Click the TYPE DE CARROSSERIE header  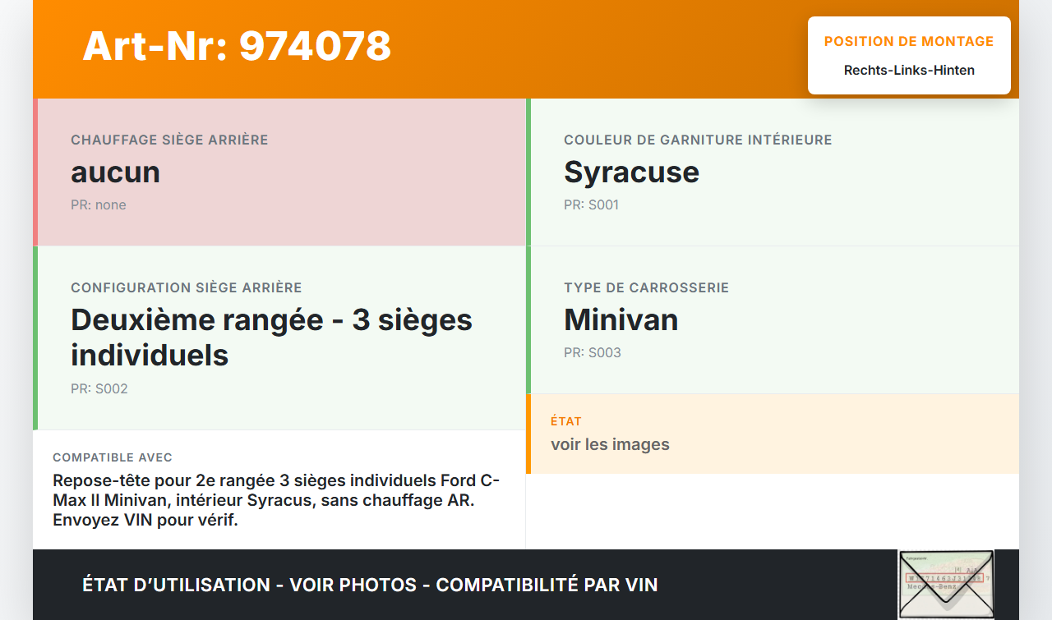coord(646,287)
